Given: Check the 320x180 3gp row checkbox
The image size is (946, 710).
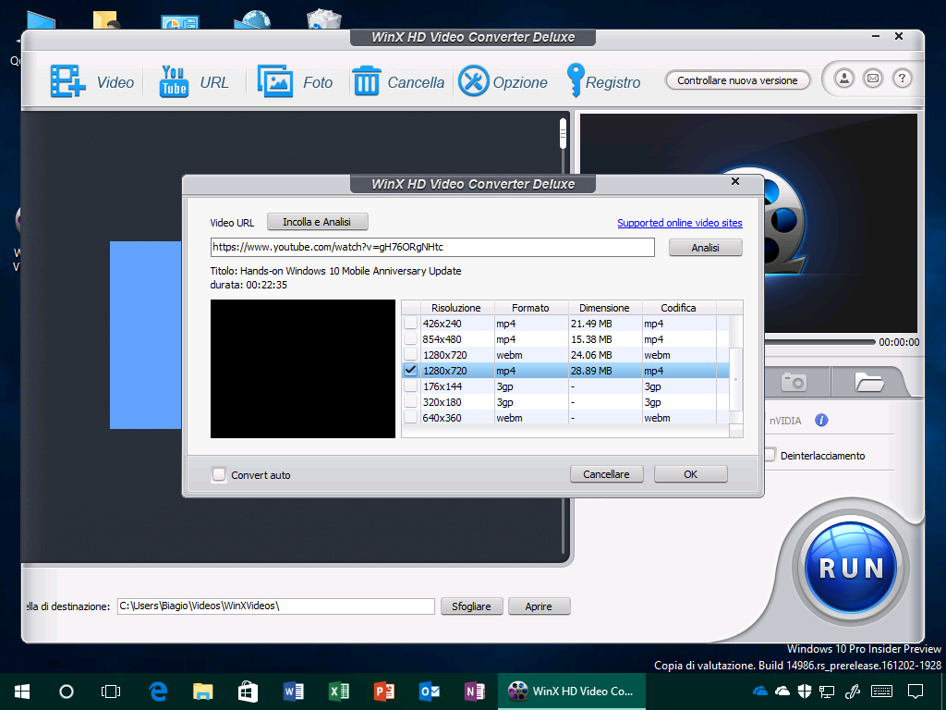Looking at the screenshot, I should click(411, 401).
